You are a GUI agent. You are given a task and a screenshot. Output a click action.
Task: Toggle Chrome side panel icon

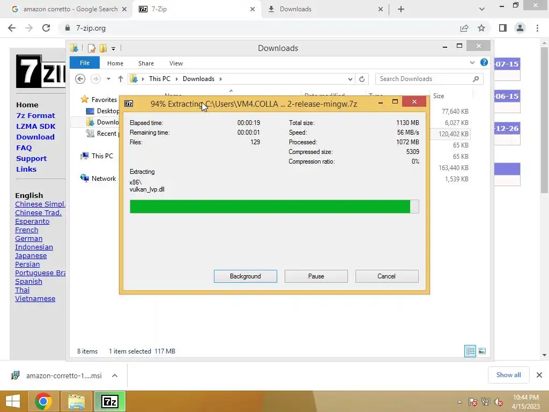click(x=503, y=28)
